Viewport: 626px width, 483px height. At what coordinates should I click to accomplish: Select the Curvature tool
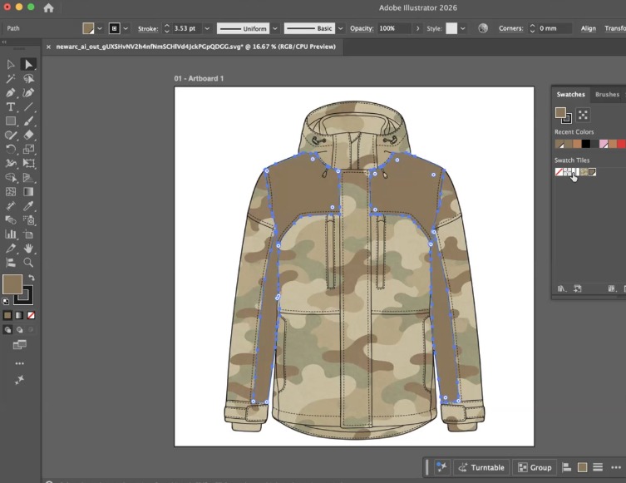click(x=28, y=92)
